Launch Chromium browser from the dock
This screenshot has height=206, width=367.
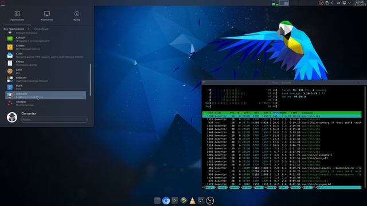click(166, 201)
